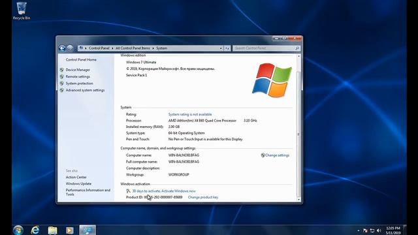Viewport: 418px width, 235px height.
Task: Expand the address bar history dropdown
Action: tap(221, 48)
